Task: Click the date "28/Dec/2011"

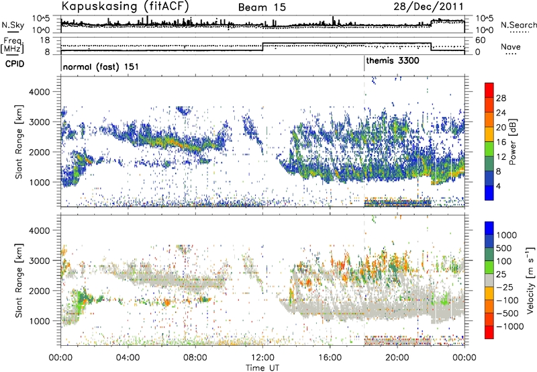Action: tap(428, 7)
